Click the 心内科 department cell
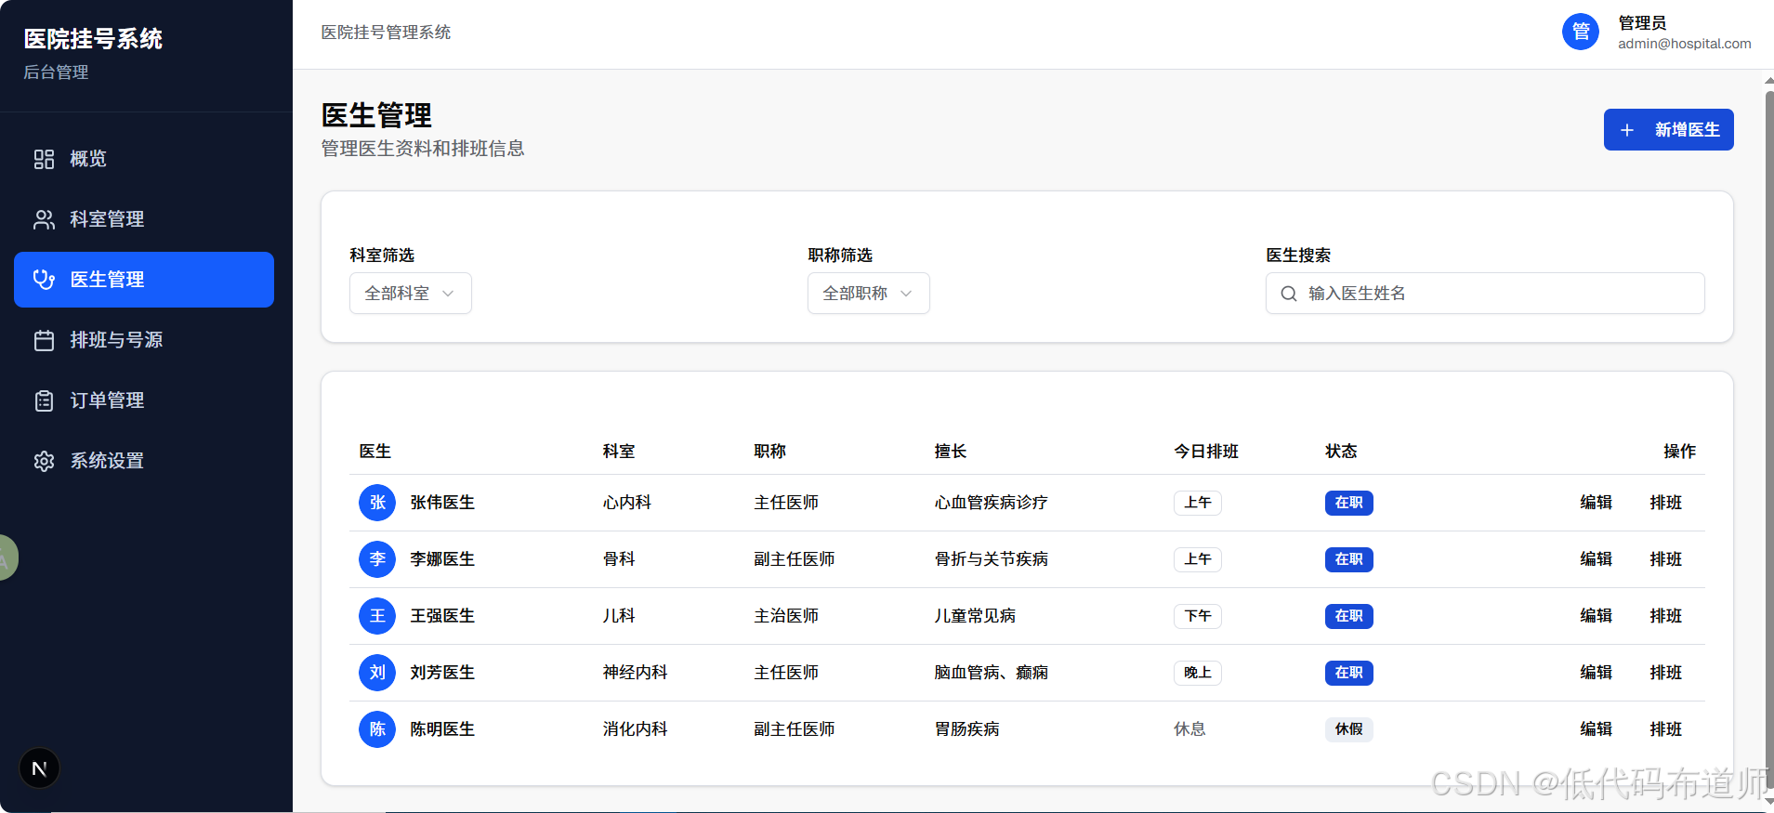Image resolution: width=1774 pixels, height=813 pixels. coord(626,503)
